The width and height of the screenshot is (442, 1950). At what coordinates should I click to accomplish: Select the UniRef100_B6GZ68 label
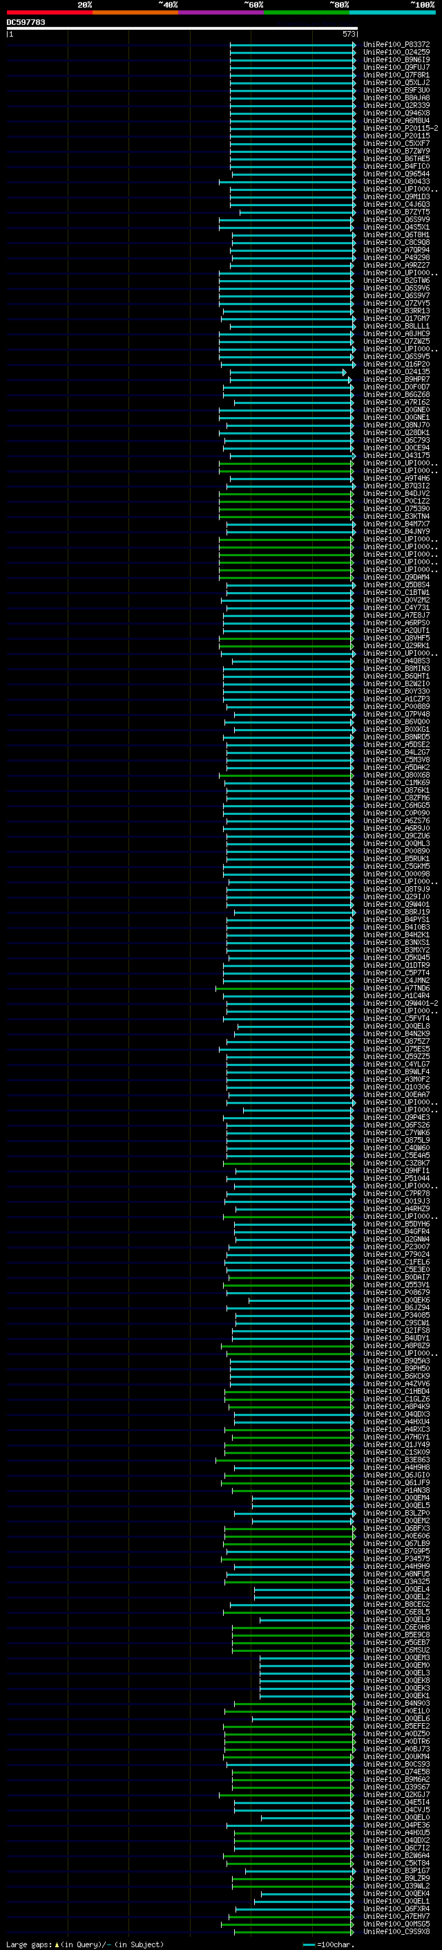396,395
